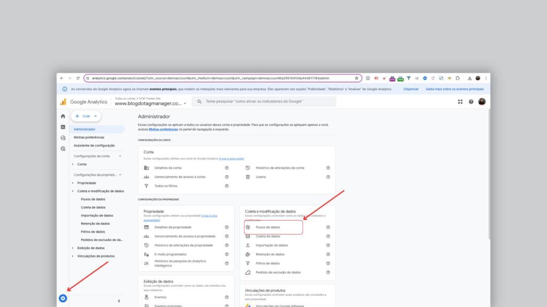Open Google apps grid icon
The width and height of the screenshot is (547, 307).
(460, 102)
